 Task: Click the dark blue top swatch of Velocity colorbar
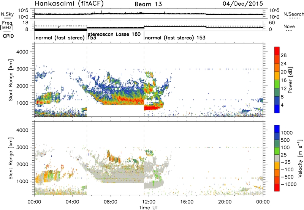pyautogui.click(x=277, y=129)
